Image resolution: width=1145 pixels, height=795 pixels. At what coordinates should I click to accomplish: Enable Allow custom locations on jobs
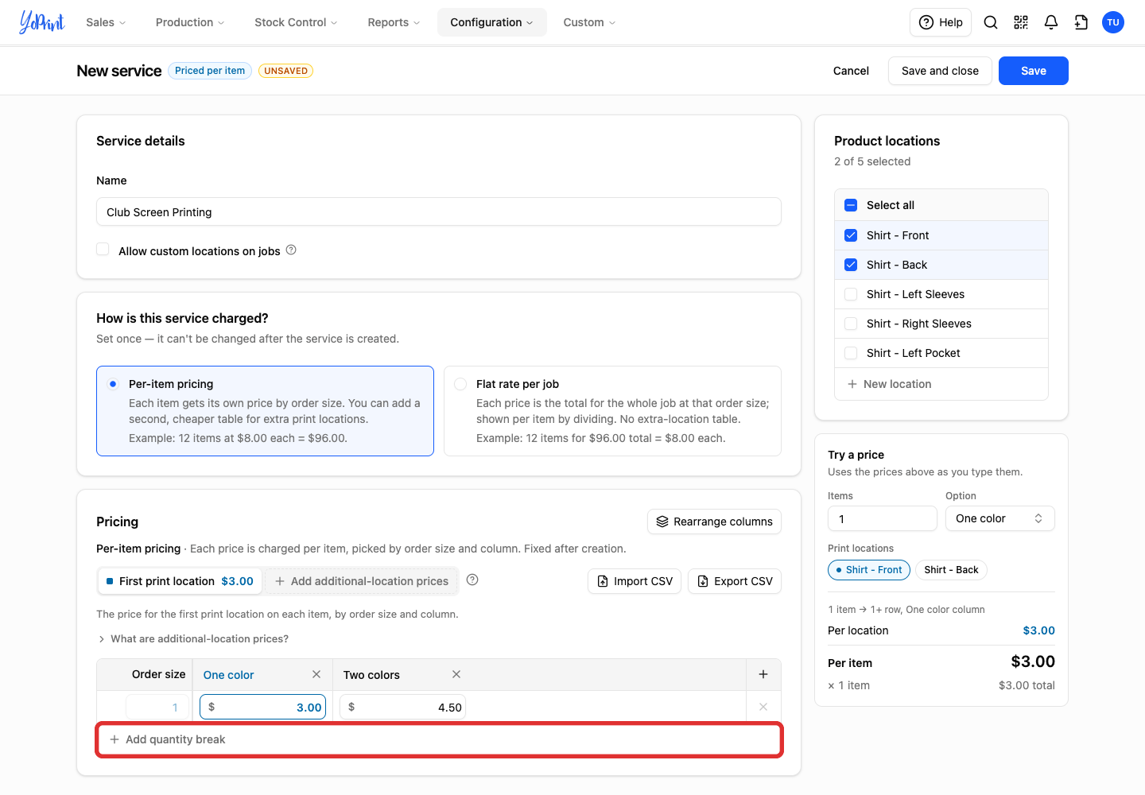point(103,250)
